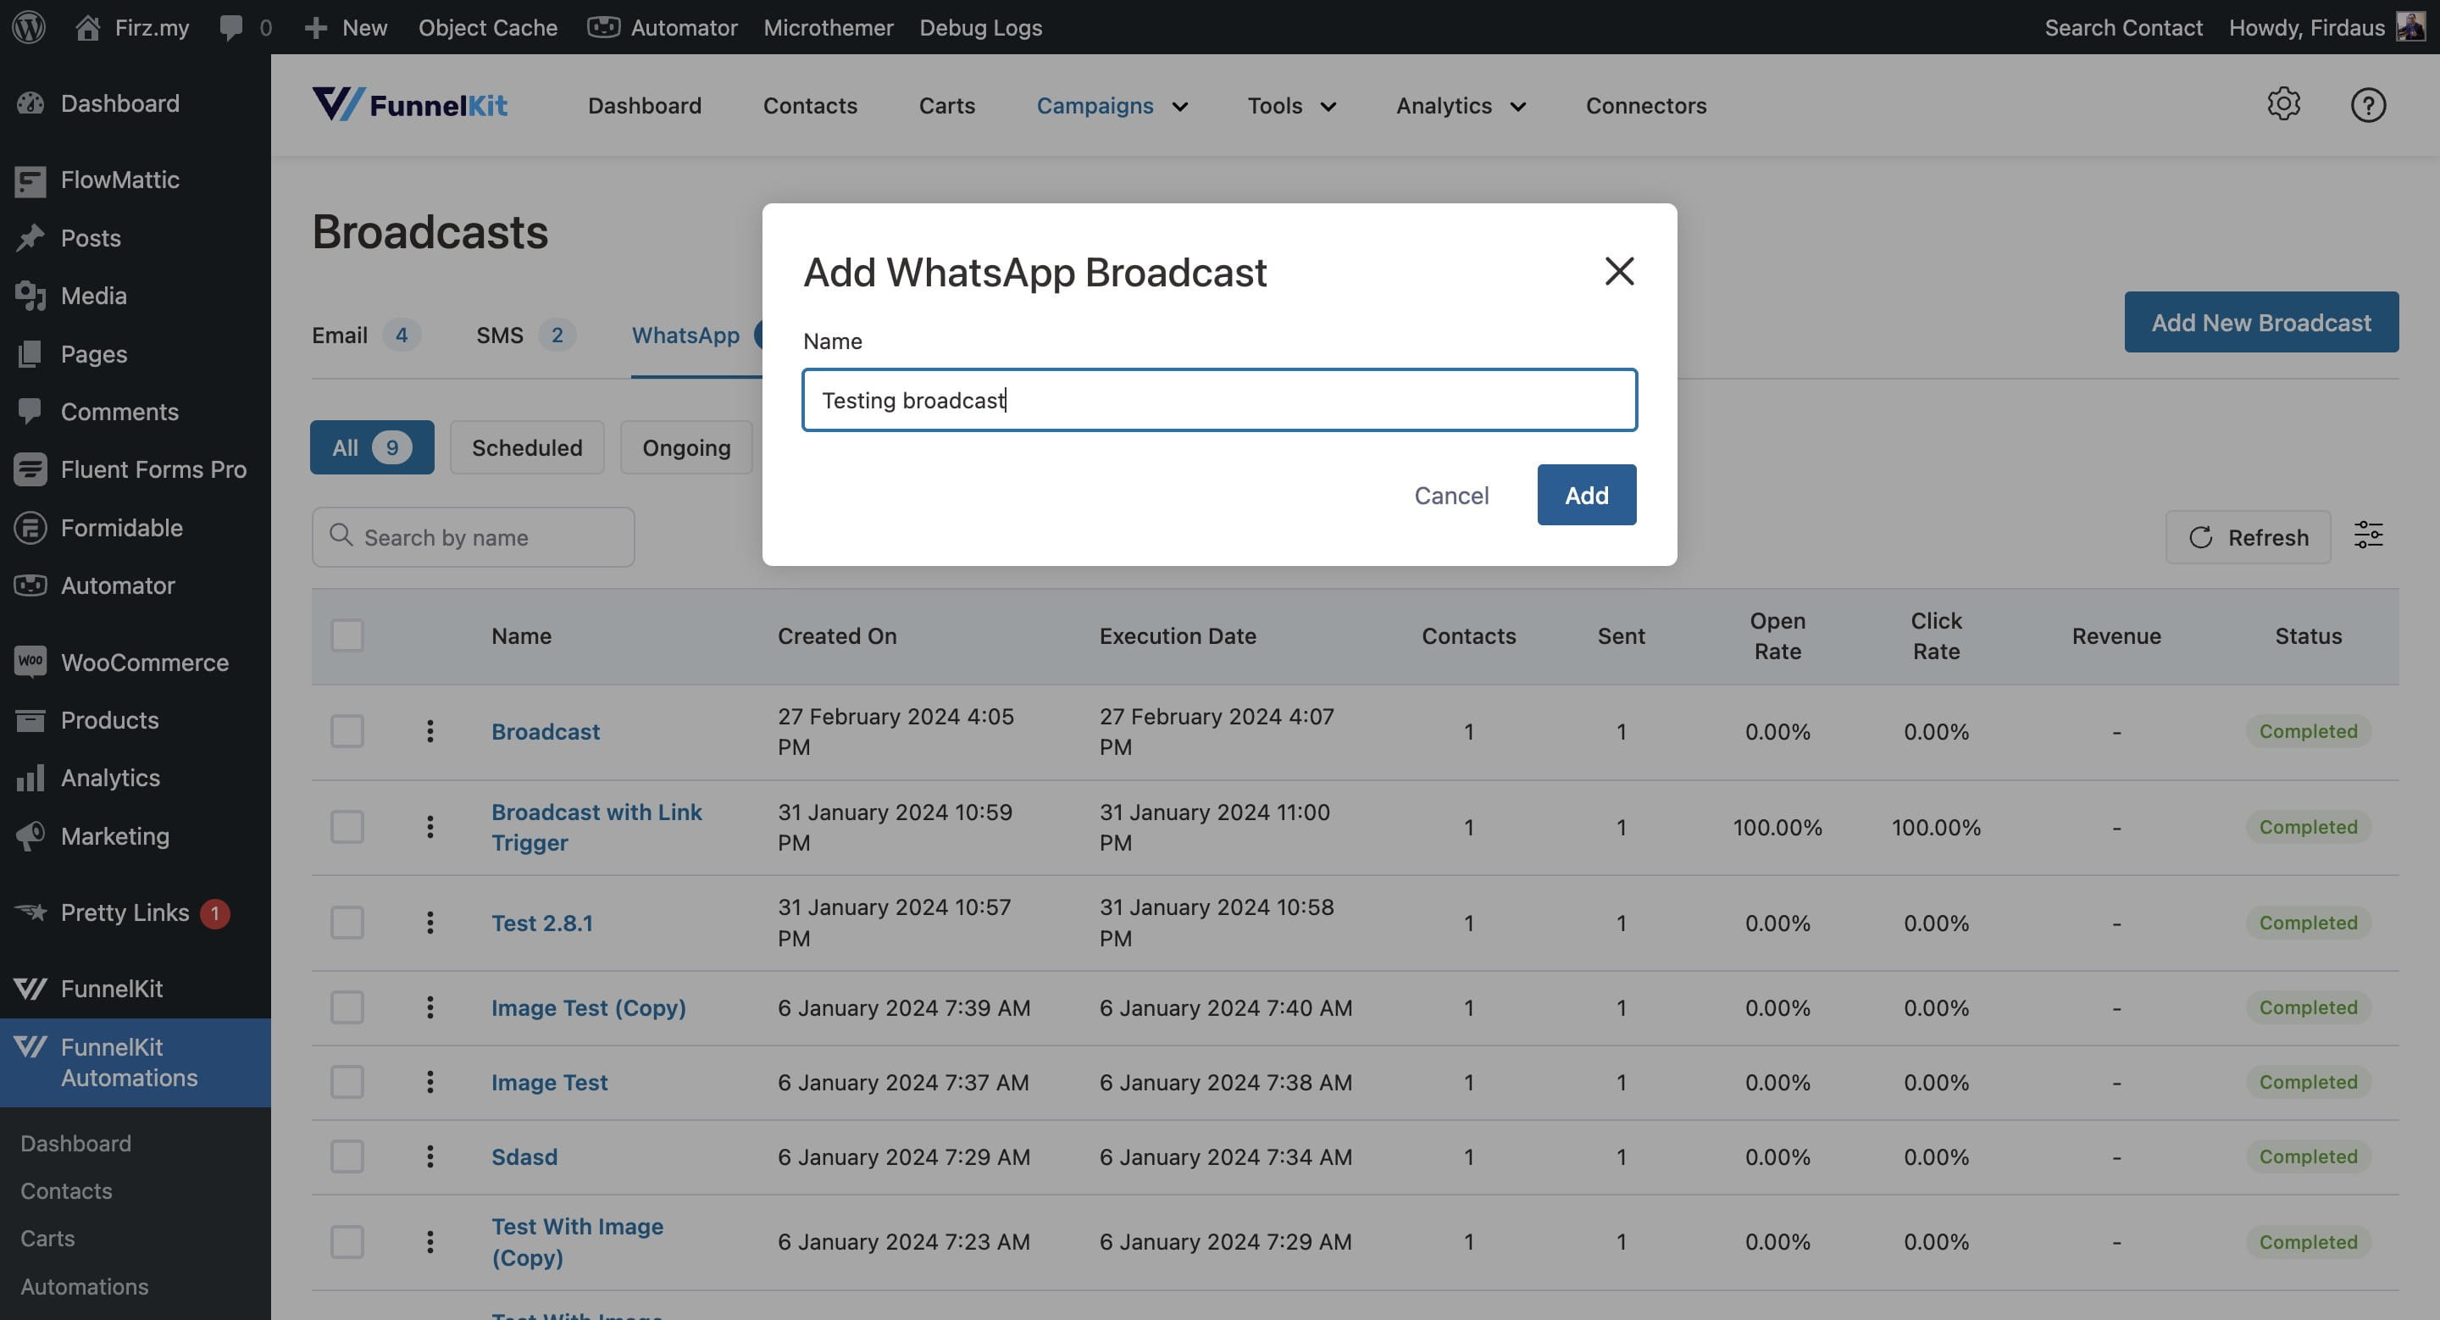
Task: Open row actions for Test With Image (Copy)
Action: (x=430, y=1241)
